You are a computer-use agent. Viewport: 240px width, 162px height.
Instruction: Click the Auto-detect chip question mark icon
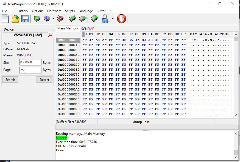[94, 19]
